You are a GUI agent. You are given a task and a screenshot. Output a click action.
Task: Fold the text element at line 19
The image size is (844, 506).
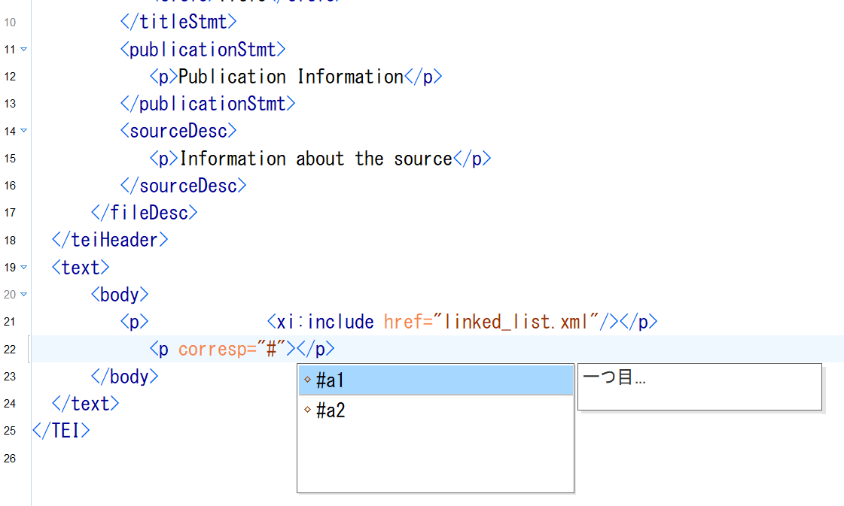pyautogui.click(x=23, y=267)
